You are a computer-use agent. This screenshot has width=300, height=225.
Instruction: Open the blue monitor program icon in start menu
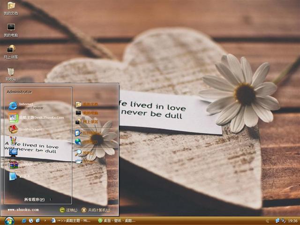(x=13, y=152)
